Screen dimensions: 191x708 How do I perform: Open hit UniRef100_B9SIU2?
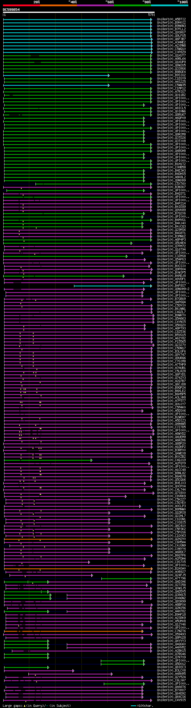171,75
